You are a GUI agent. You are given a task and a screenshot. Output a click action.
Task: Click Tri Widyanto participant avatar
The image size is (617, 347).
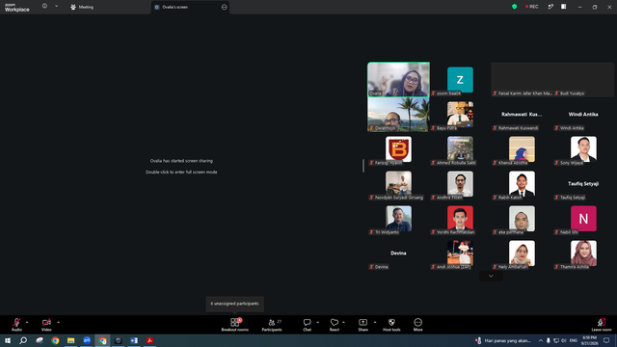coord(398,219)
